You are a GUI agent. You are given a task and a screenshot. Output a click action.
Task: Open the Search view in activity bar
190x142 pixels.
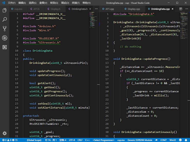(x=4, y=19)
